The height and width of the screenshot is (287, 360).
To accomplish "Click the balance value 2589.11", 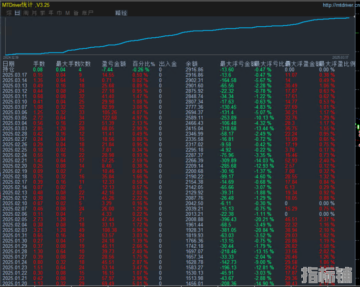I will pos(194,118).
